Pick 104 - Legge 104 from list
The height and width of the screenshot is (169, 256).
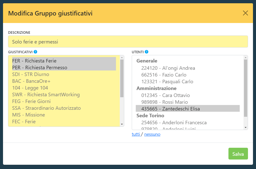pos(30,88)
